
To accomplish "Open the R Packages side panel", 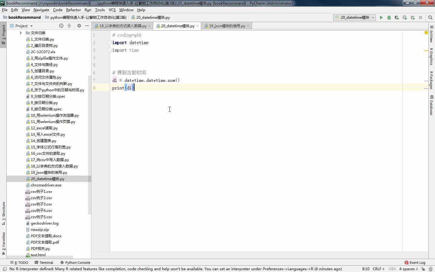I will tap(431, 80).
